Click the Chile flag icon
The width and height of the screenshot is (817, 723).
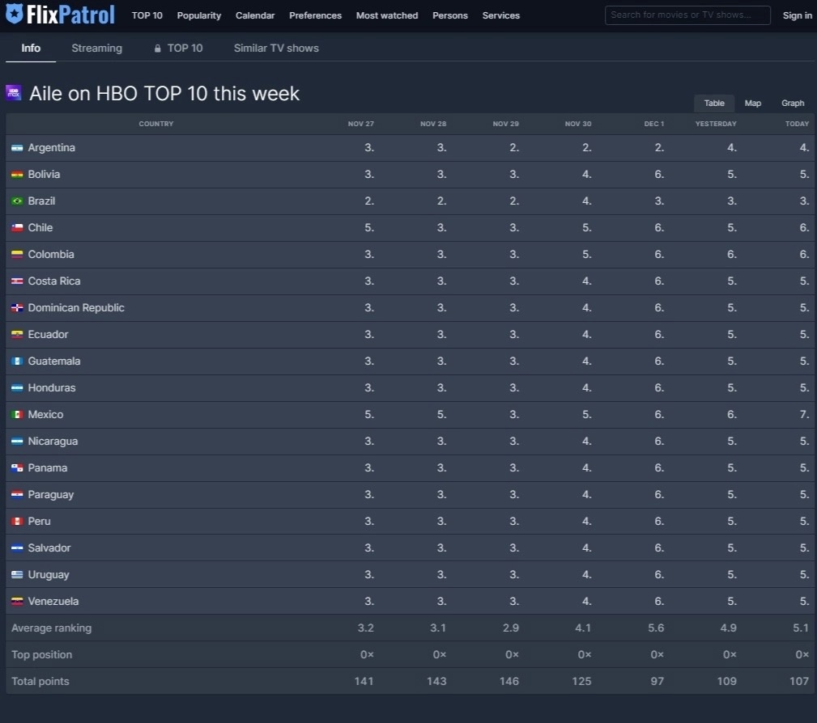pyautogui.click(x=17, y=228)
